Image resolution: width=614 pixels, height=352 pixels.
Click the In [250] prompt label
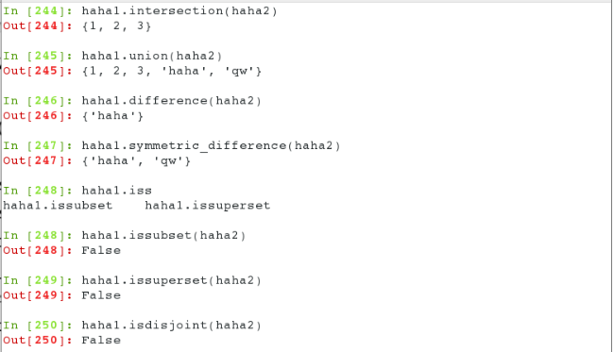coord(38,326)
